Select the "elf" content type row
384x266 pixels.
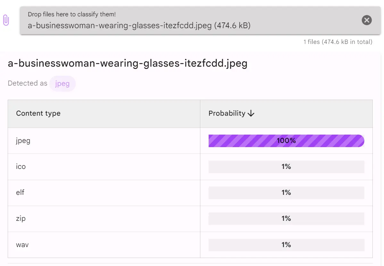20,193
